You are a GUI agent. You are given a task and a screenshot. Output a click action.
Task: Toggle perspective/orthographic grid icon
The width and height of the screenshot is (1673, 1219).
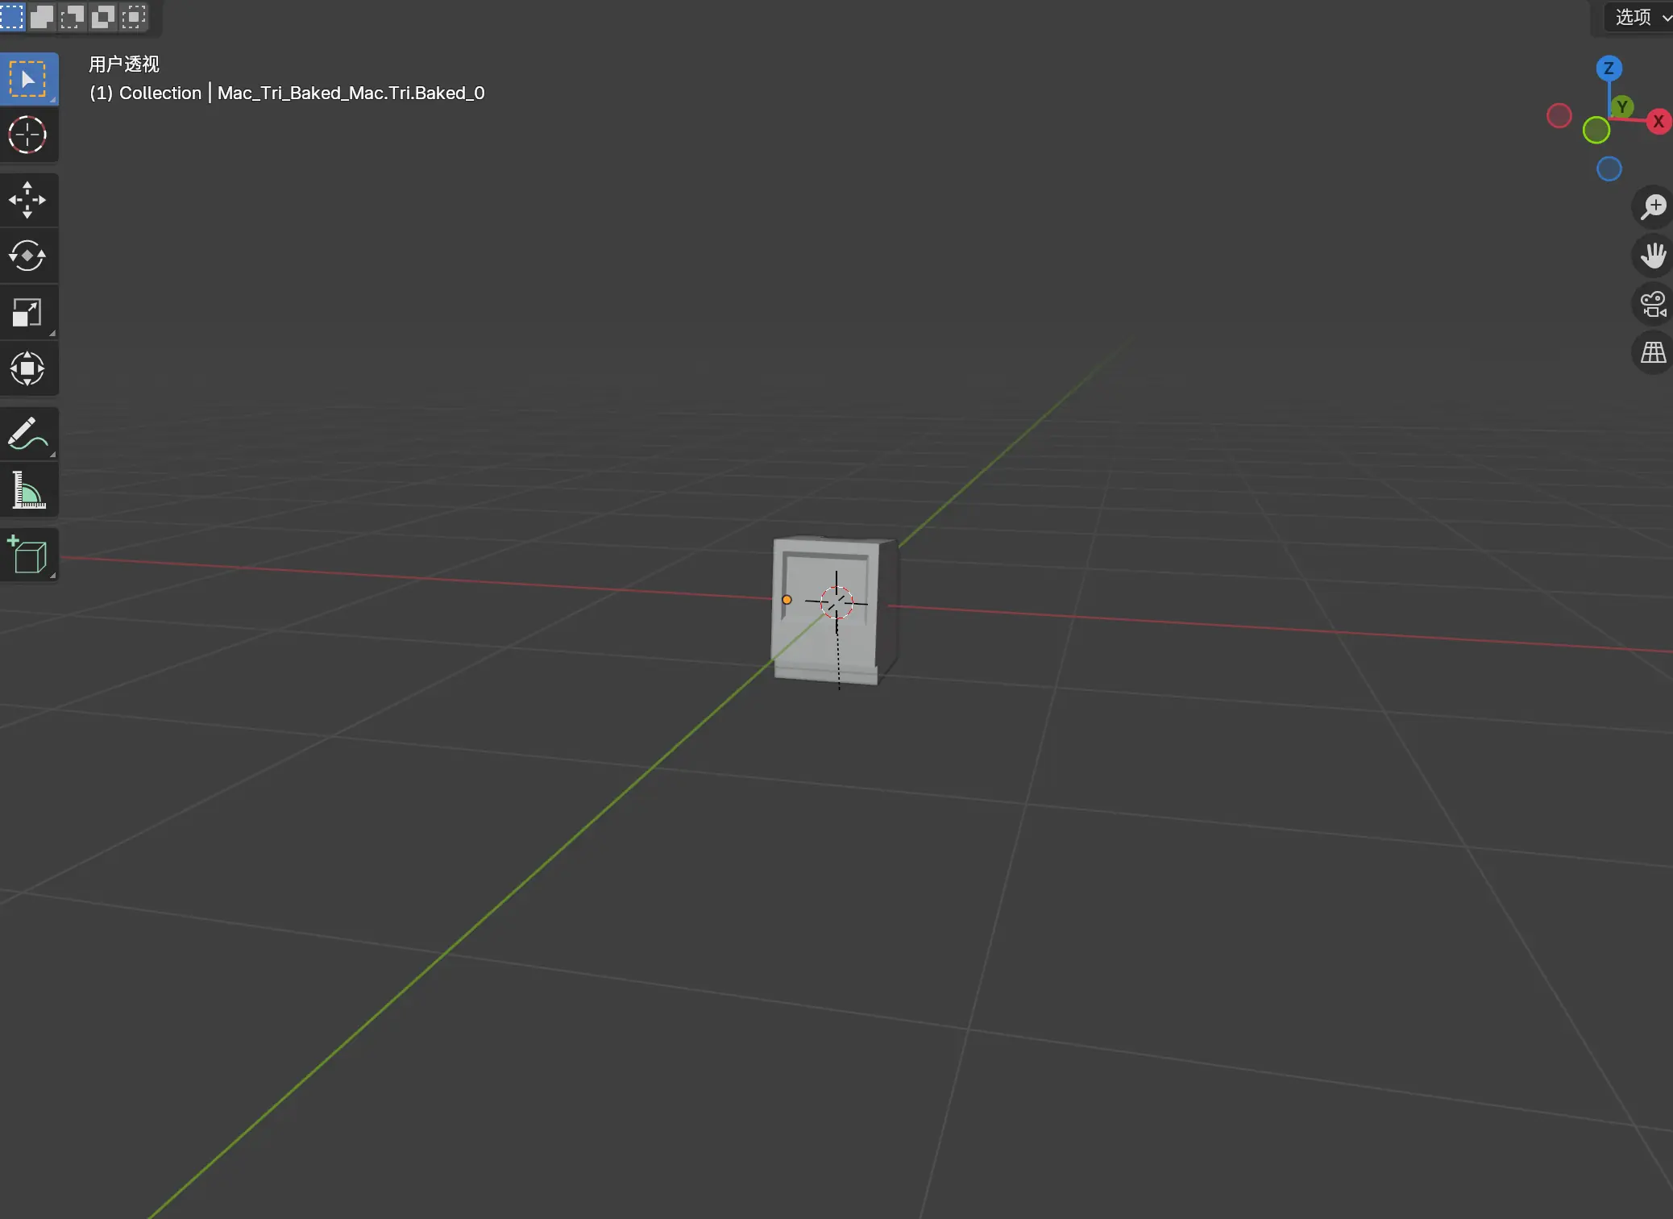1653,352
